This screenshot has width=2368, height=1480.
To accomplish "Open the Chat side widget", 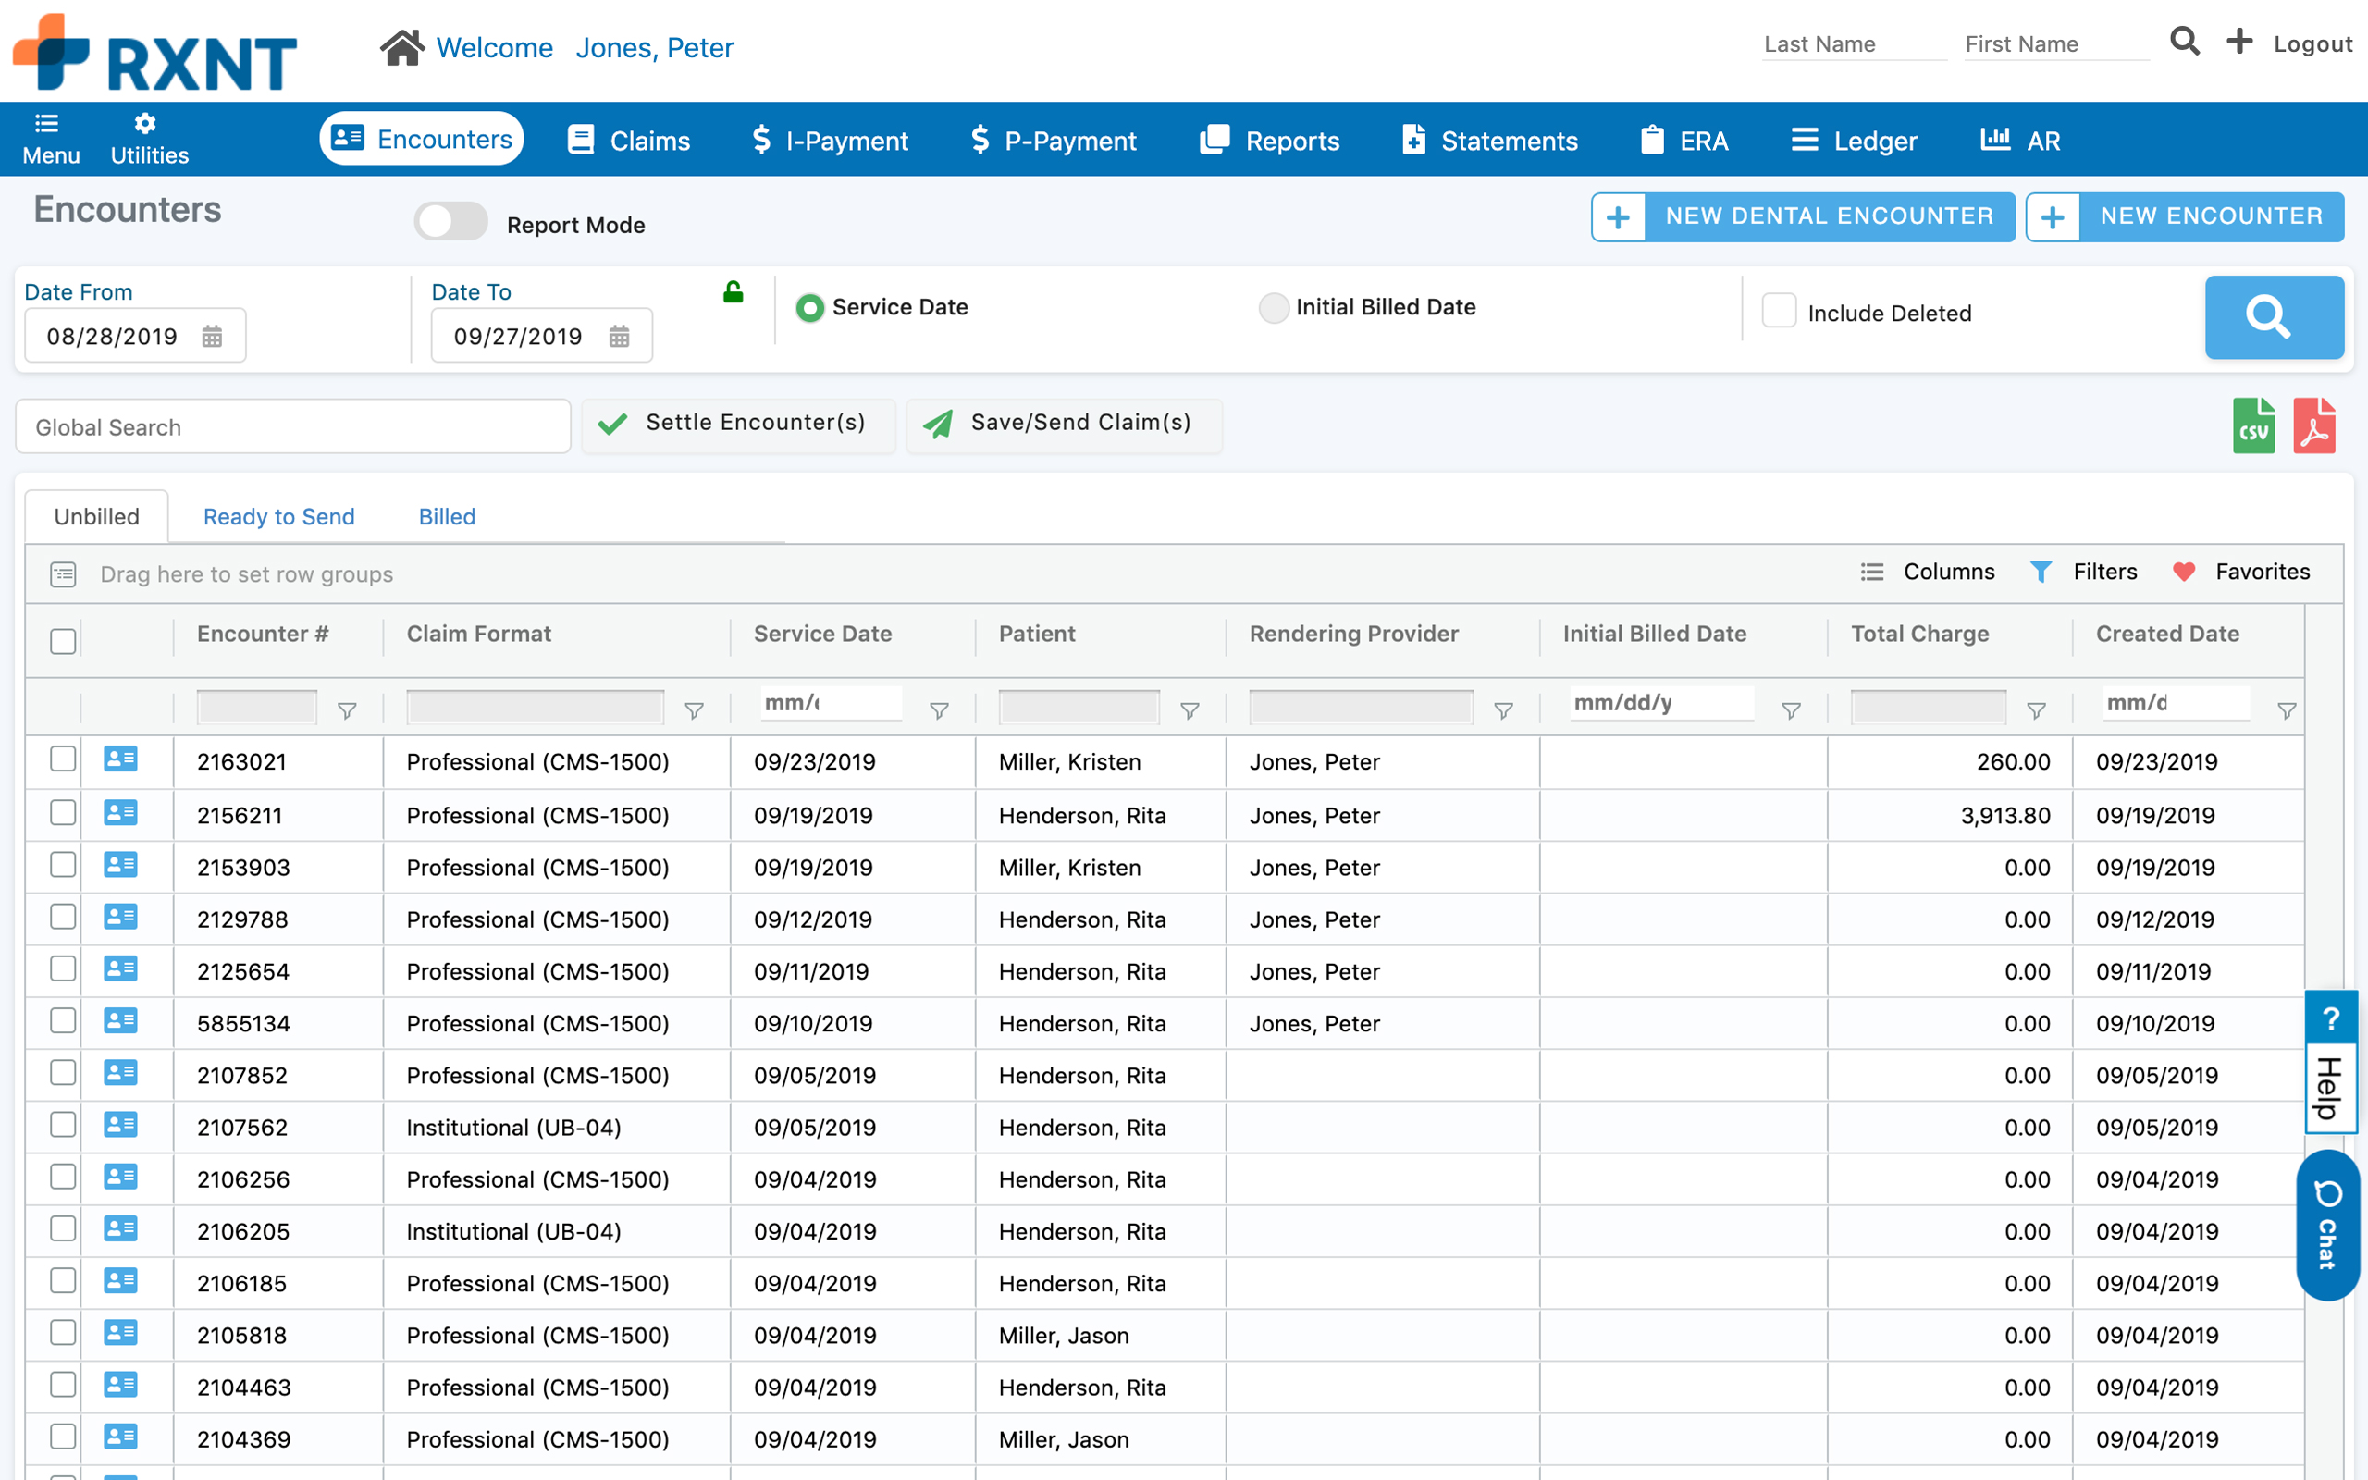I will coord(2327,1226).
